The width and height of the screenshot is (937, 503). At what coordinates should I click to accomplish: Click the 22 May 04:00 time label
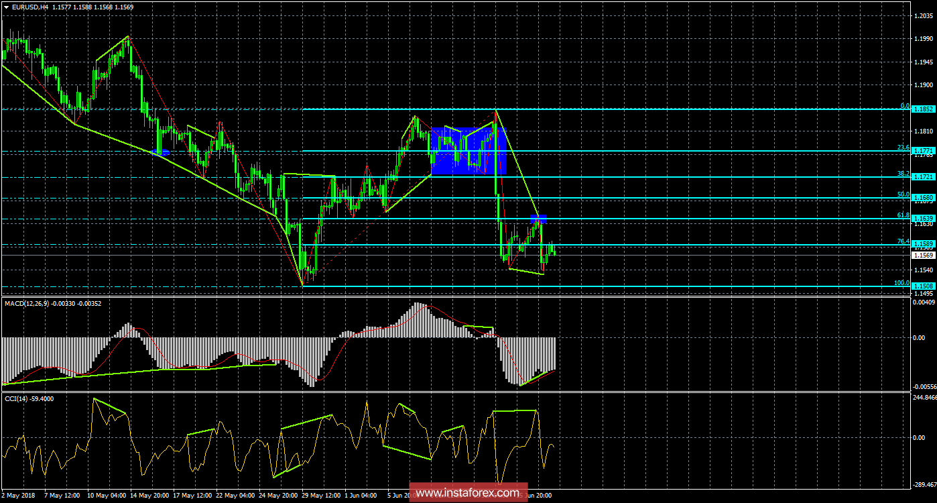coord(235,496)
